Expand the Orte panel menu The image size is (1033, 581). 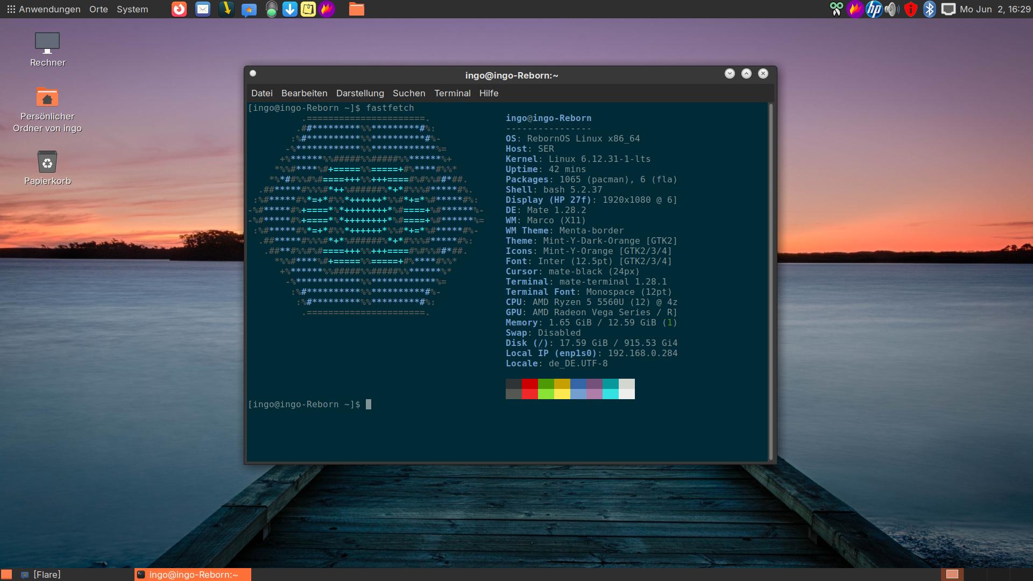pos(98,9)
